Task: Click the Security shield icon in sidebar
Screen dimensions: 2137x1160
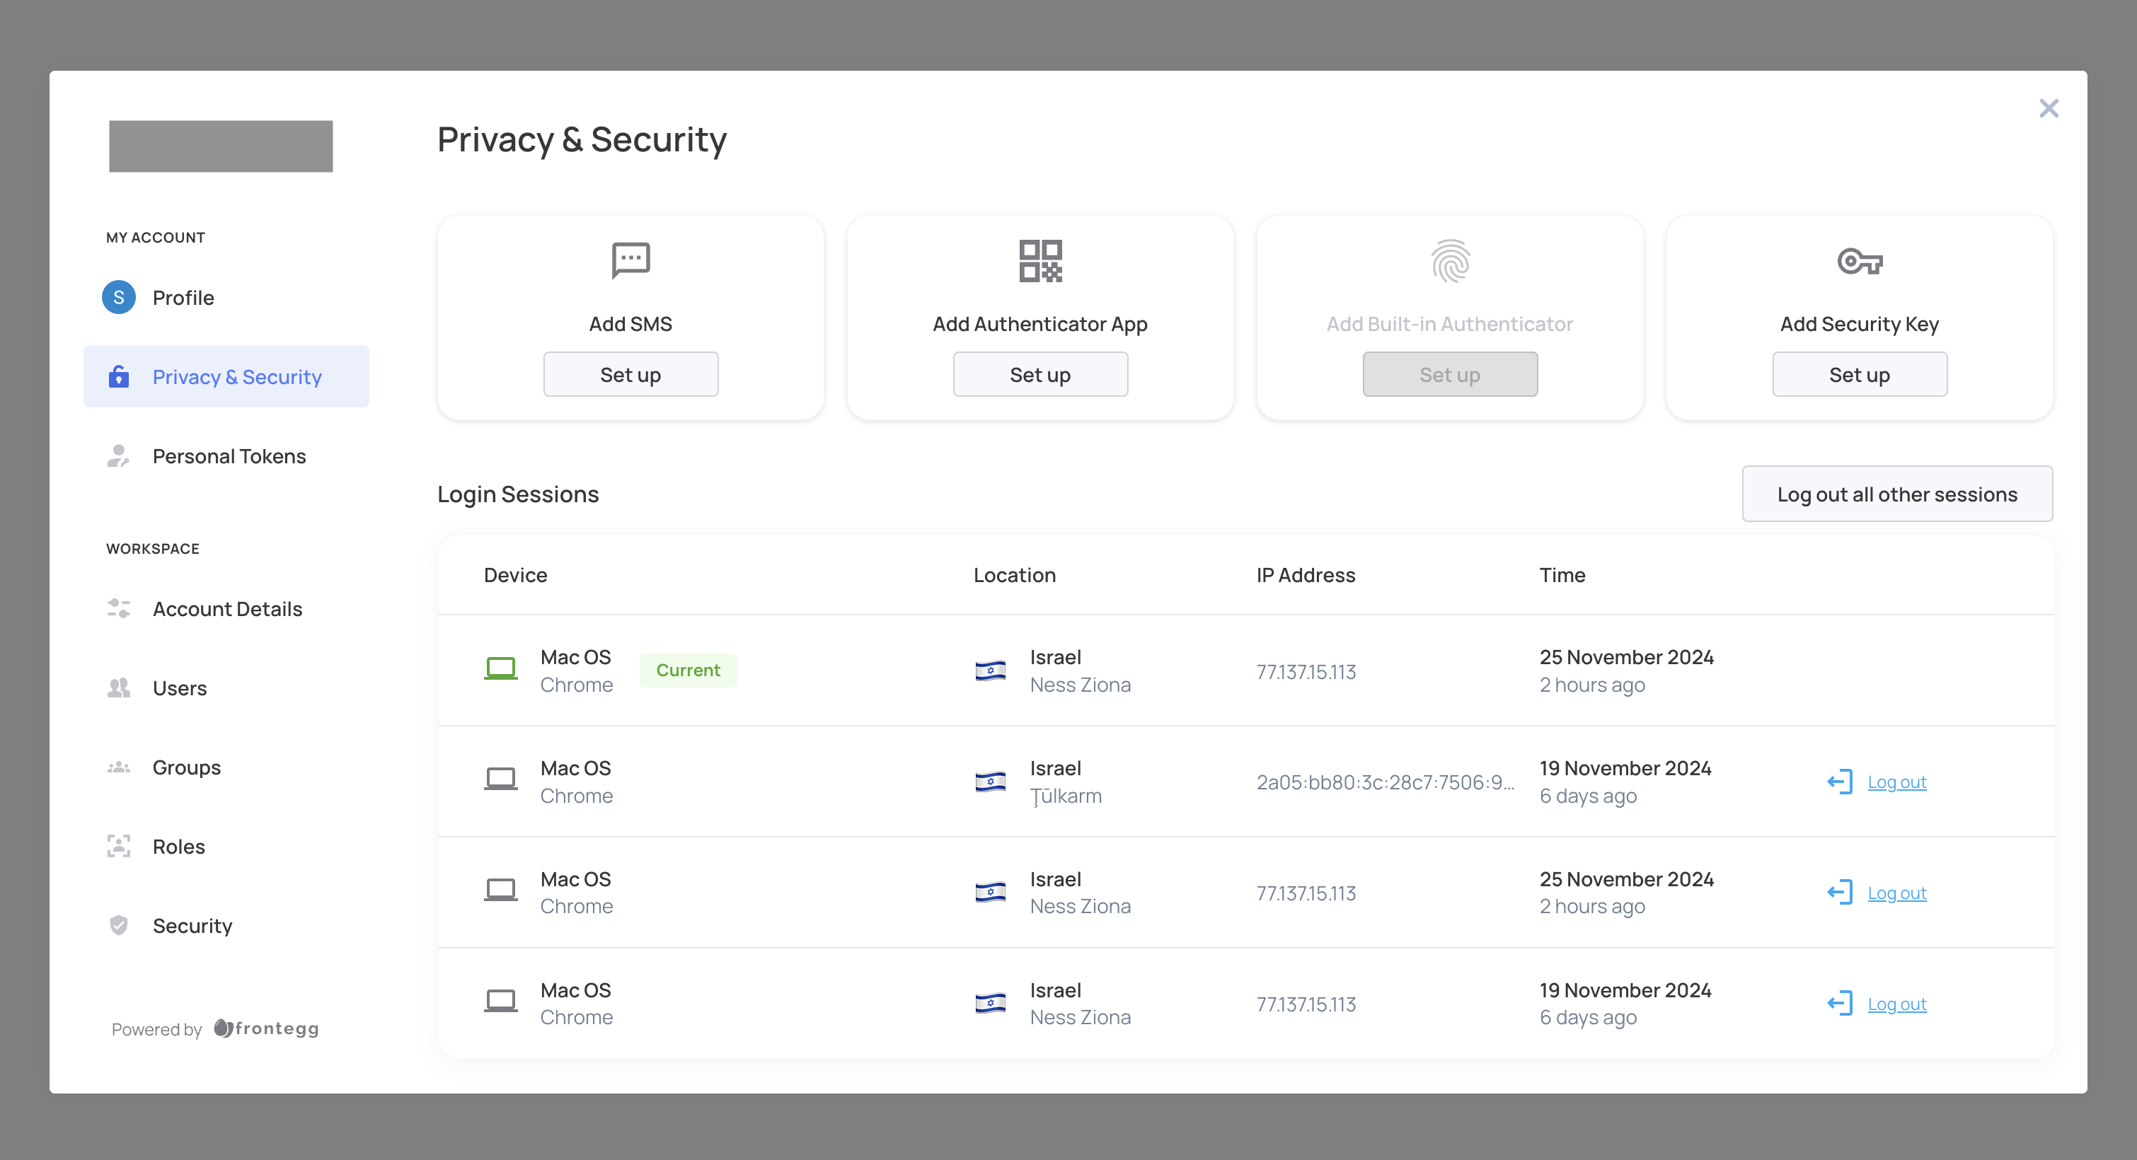Action: (x=119, y=925)
